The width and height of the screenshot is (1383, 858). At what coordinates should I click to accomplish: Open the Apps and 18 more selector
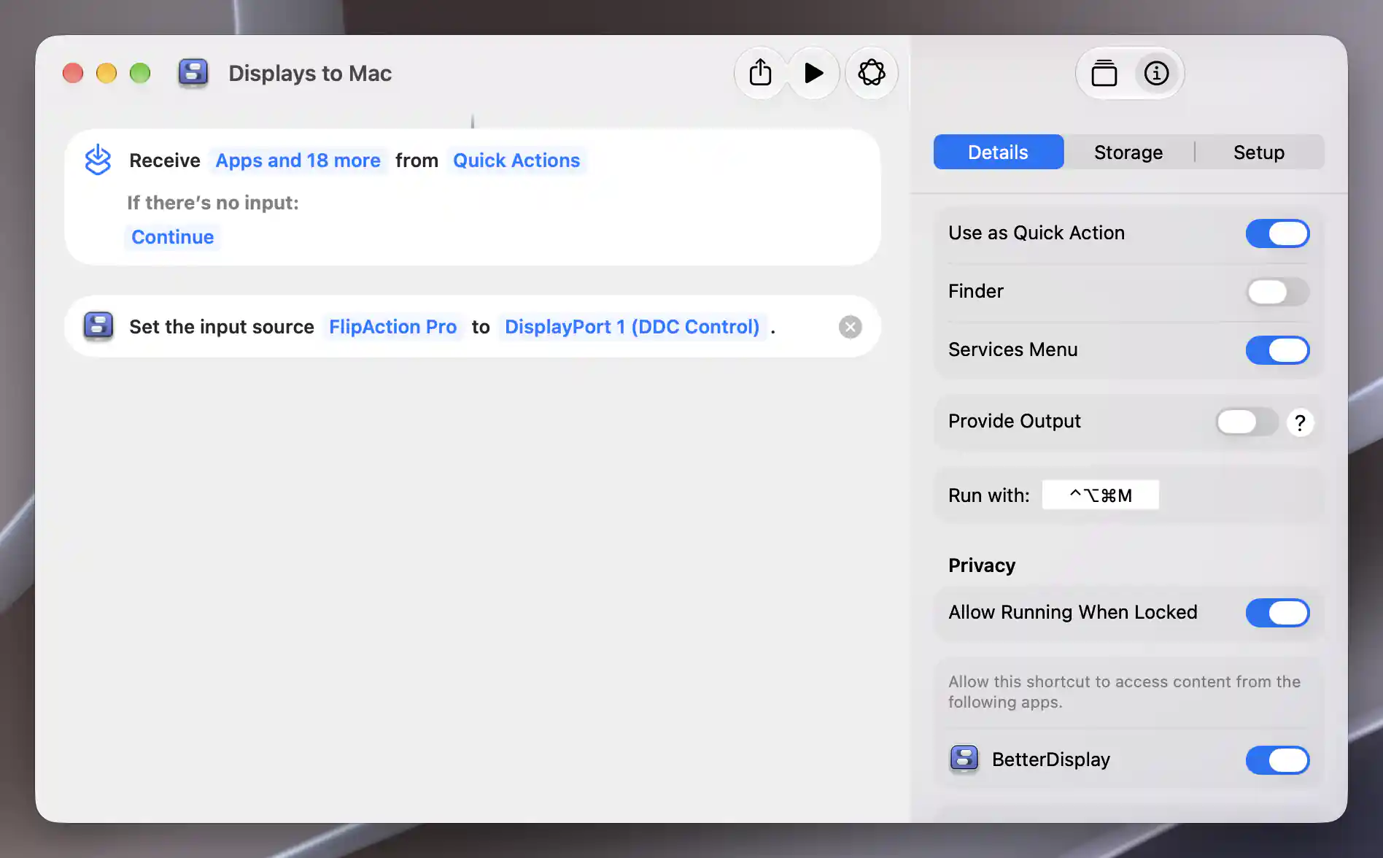point(298,161)
